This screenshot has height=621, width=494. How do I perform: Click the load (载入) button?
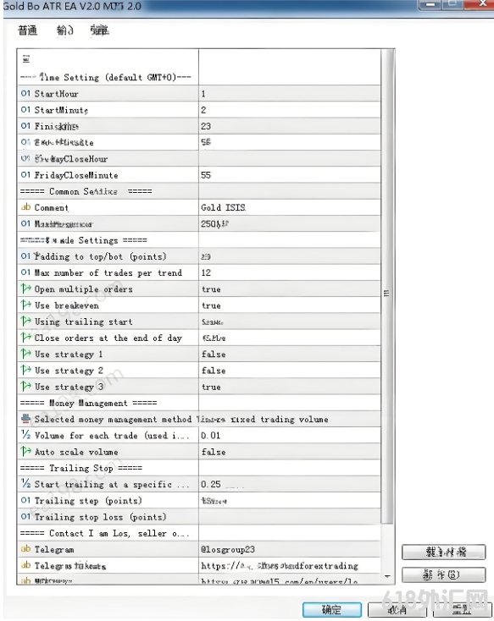point(444,552)
